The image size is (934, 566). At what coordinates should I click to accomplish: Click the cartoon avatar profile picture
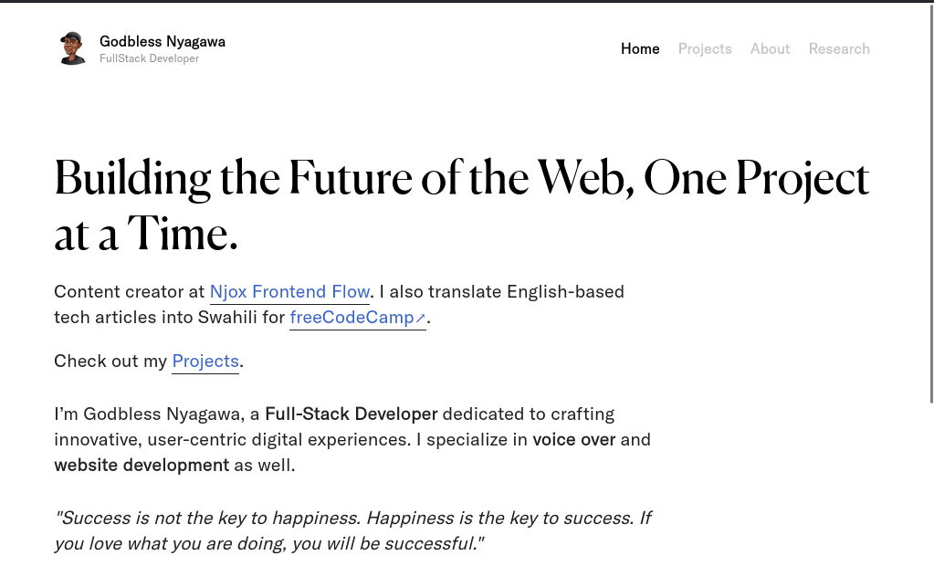[72, 48]
